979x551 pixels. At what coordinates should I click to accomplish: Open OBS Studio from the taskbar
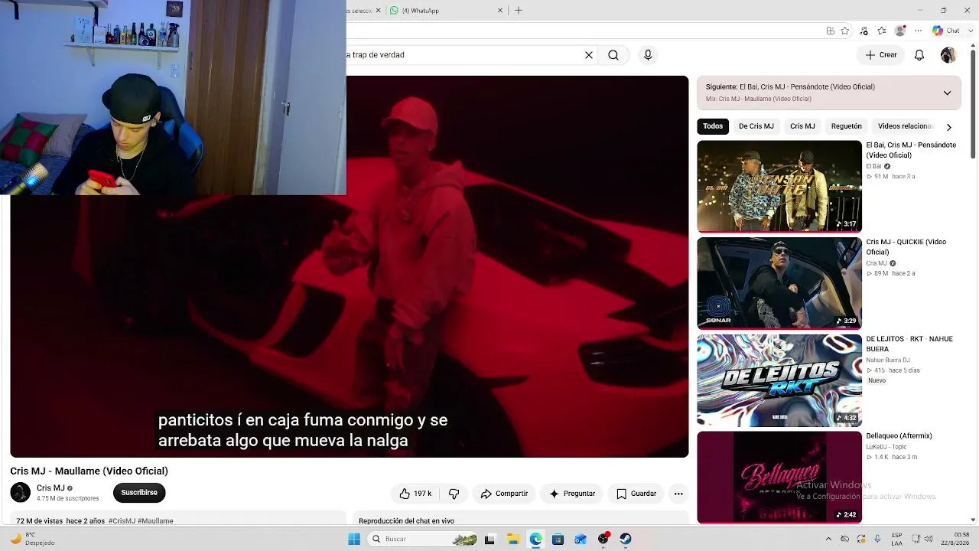603,539
